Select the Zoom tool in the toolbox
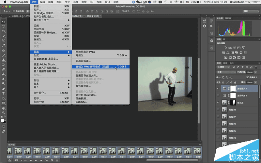This screenshot has height=163, width=261. [4, 112]
